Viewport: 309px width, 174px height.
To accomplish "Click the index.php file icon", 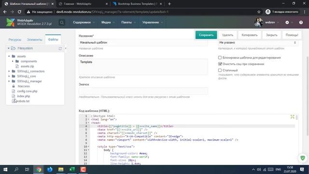I will (x=14, y=96).
